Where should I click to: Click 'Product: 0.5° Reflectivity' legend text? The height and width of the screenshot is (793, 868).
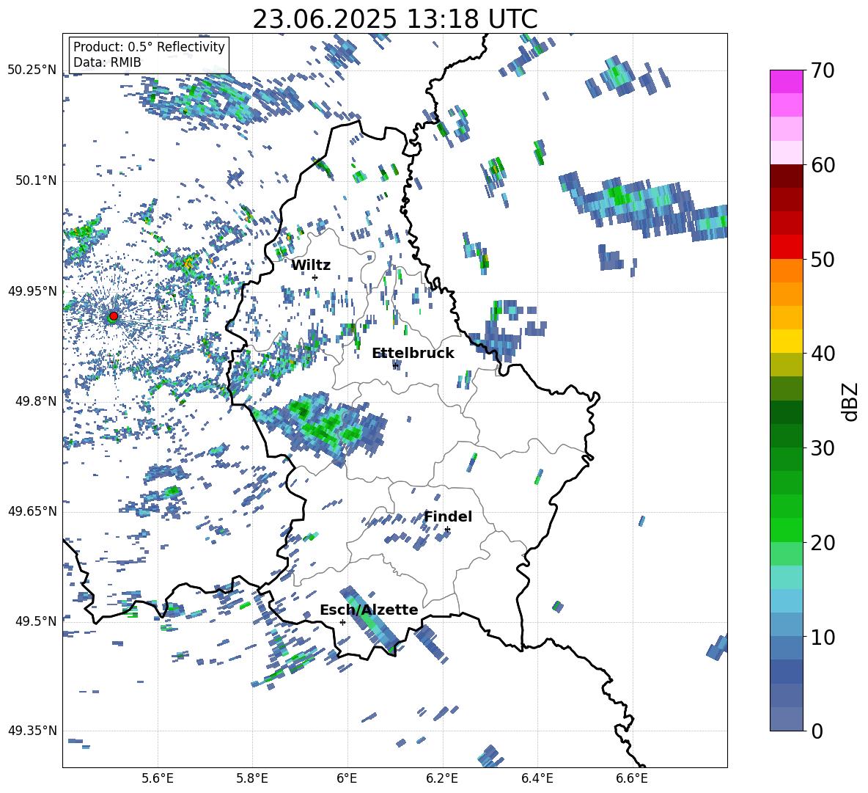149,46
